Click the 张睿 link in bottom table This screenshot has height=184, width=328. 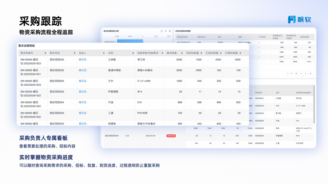[127, 136]
